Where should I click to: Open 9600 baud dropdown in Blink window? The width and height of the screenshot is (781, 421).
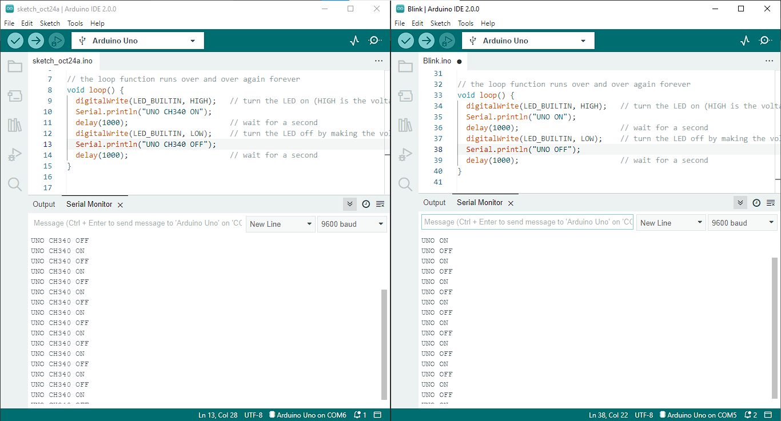[x=743, y=223]
